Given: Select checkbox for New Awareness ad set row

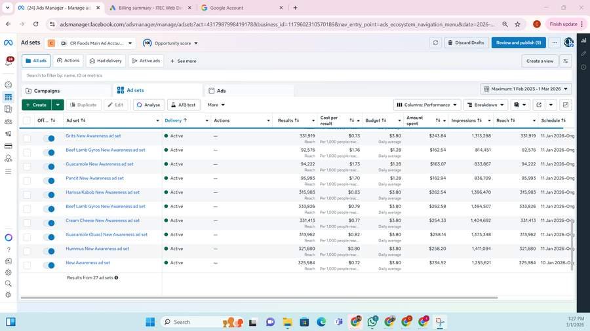Looking at the screenshot, I should 27,266.
